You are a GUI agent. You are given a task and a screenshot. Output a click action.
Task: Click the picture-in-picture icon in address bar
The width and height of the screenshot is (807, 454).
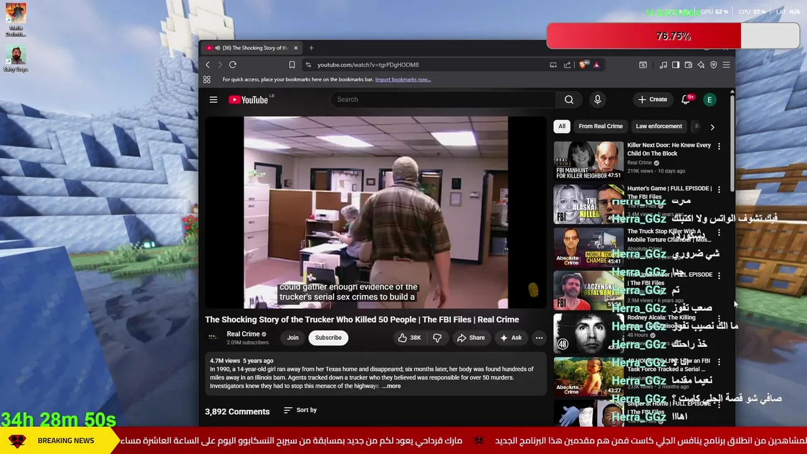[x=553, y=65]
